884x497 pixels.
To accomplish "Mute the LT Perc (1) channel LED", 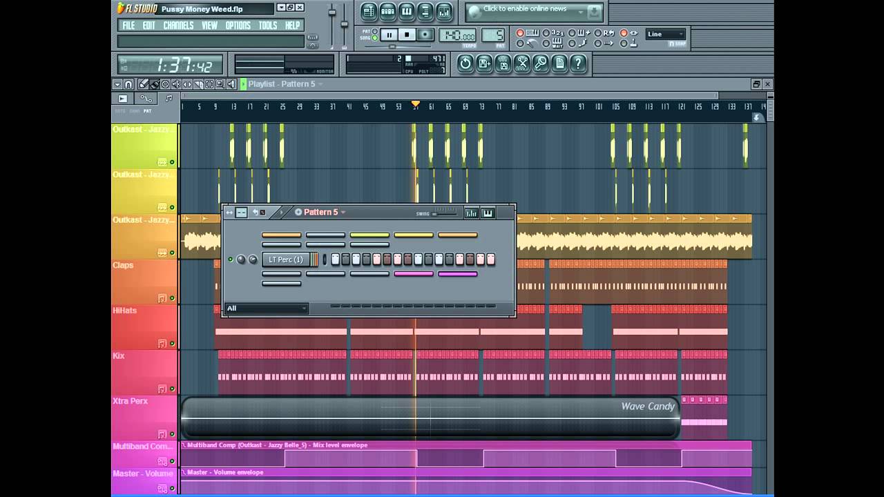I will point(231,260).
